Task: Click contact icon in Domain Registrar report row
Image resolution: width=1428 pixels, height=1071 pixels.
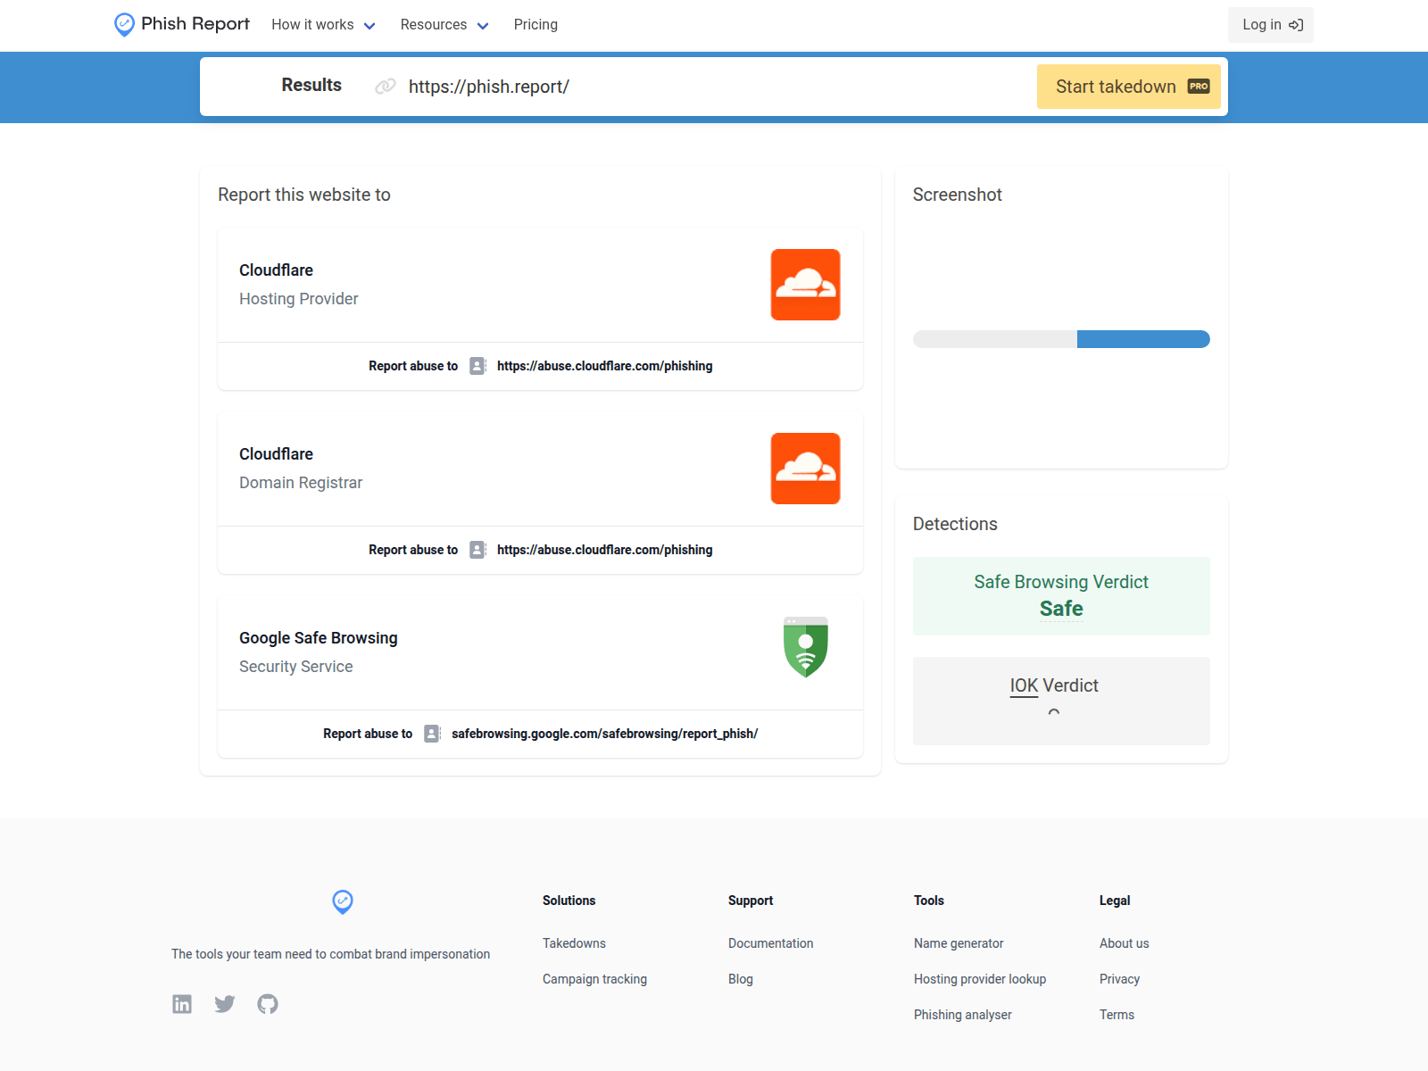Action: [478, 550]
